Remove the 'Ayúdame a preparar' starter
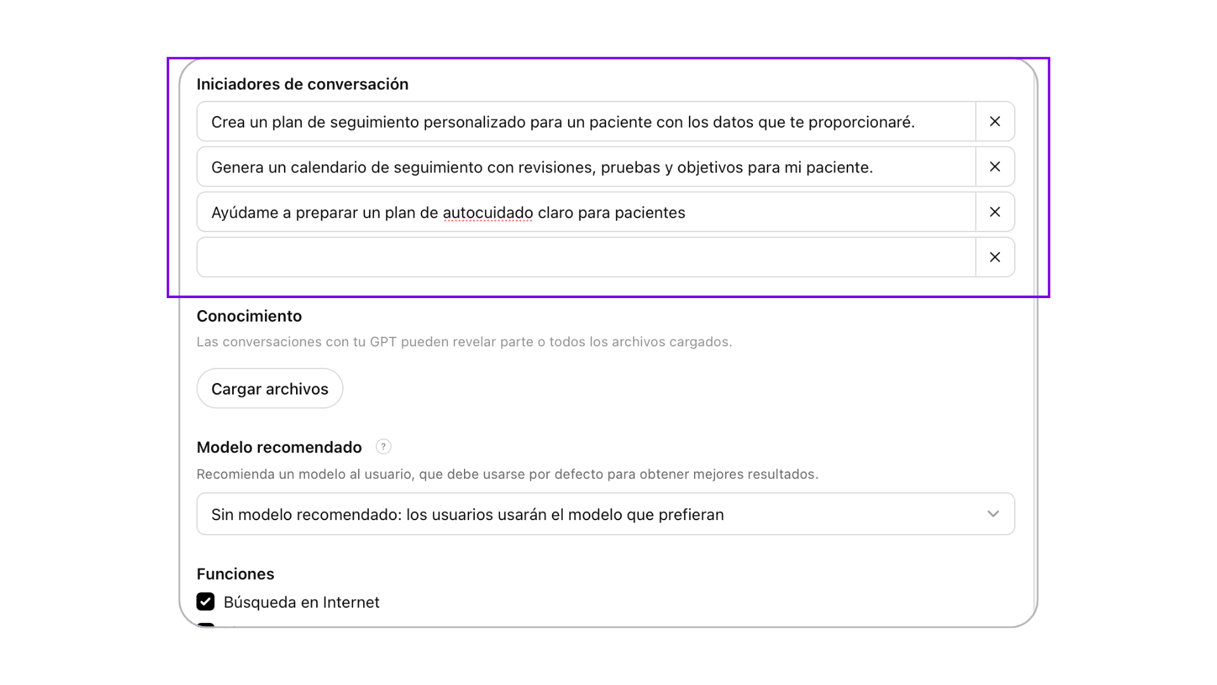Viewport: 1217px width, 685px height. coord(995,212)
